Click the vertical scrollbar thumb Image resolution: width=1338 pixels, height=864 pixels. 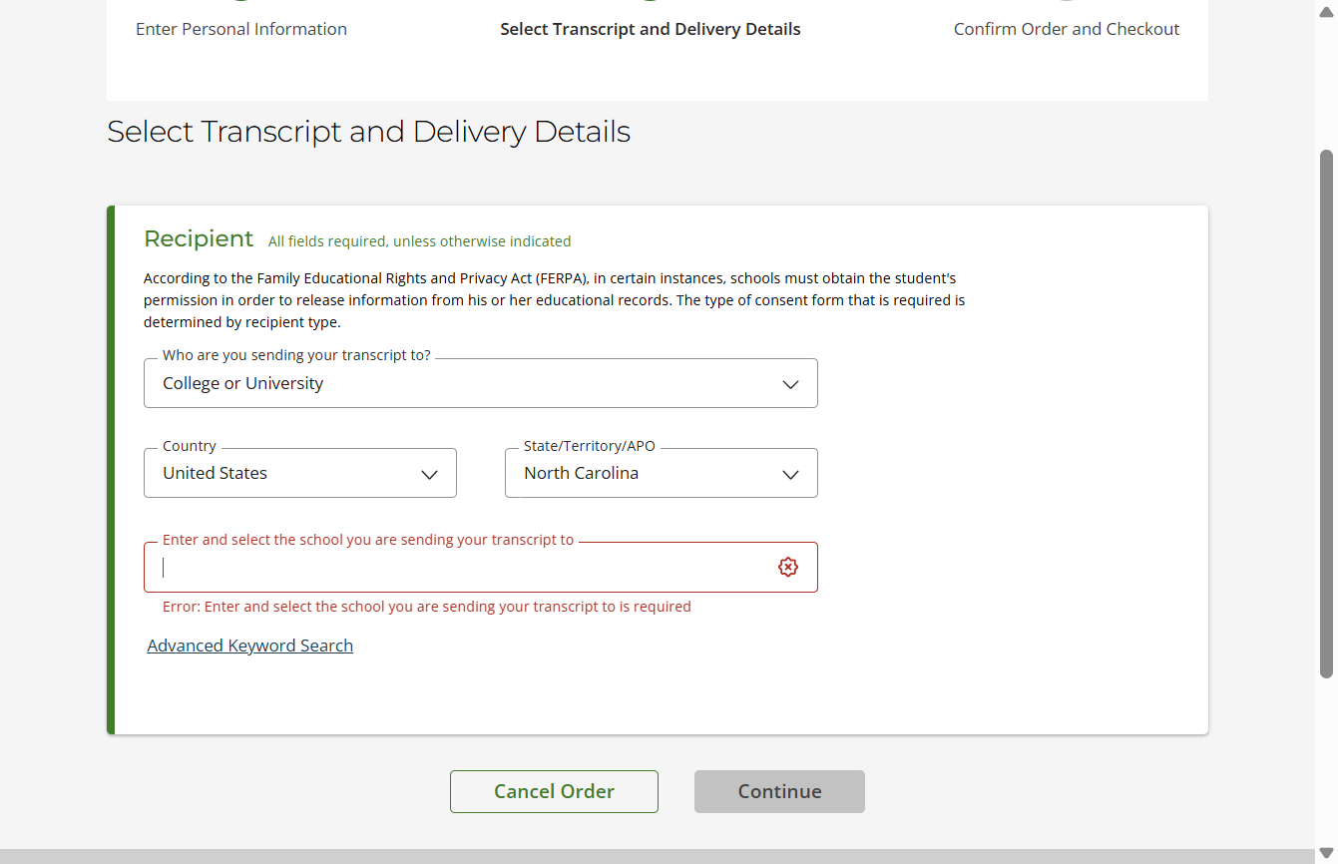point(1326,414)
